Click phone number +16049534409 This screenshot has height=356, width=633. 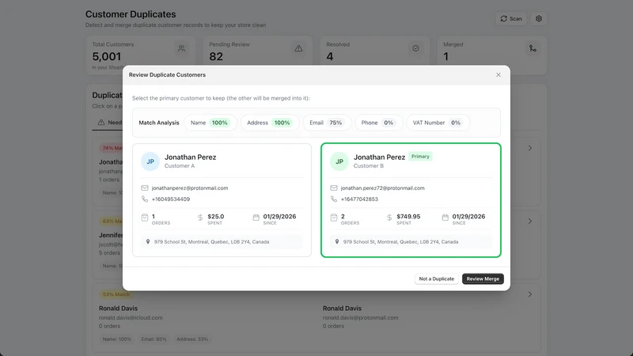171,199
